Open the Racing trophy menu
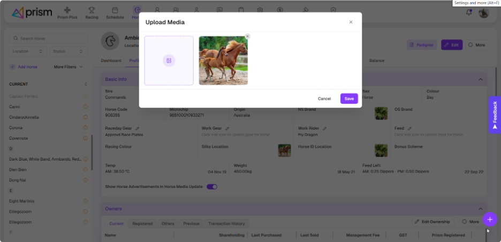 (x=92, y=13)
